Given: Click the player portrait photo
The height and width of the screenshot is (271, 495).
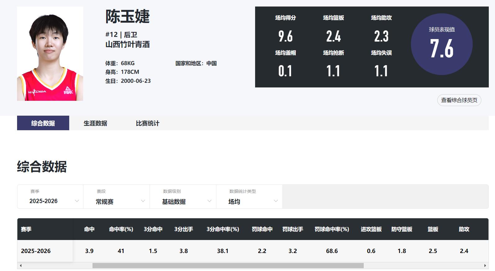Looking at the screenshot, I should point(50,54).
